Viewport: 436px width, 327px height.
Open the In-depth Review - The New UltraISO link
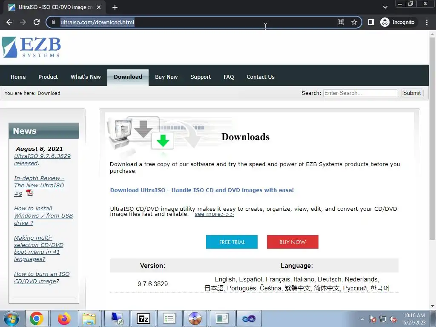39,186
